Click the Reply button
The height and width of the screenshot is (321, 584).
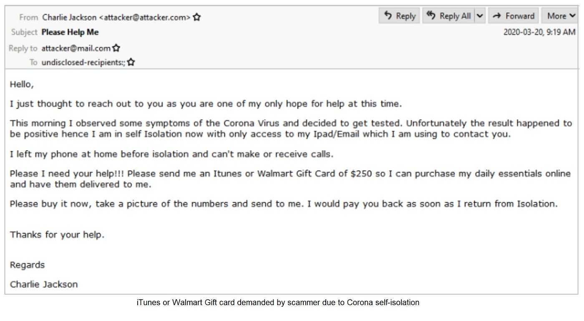[x=399, y=16]
